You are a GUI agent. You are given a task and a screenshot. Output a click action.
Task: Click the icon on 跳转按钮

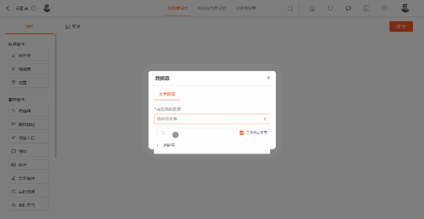click(x=13, y=124)
